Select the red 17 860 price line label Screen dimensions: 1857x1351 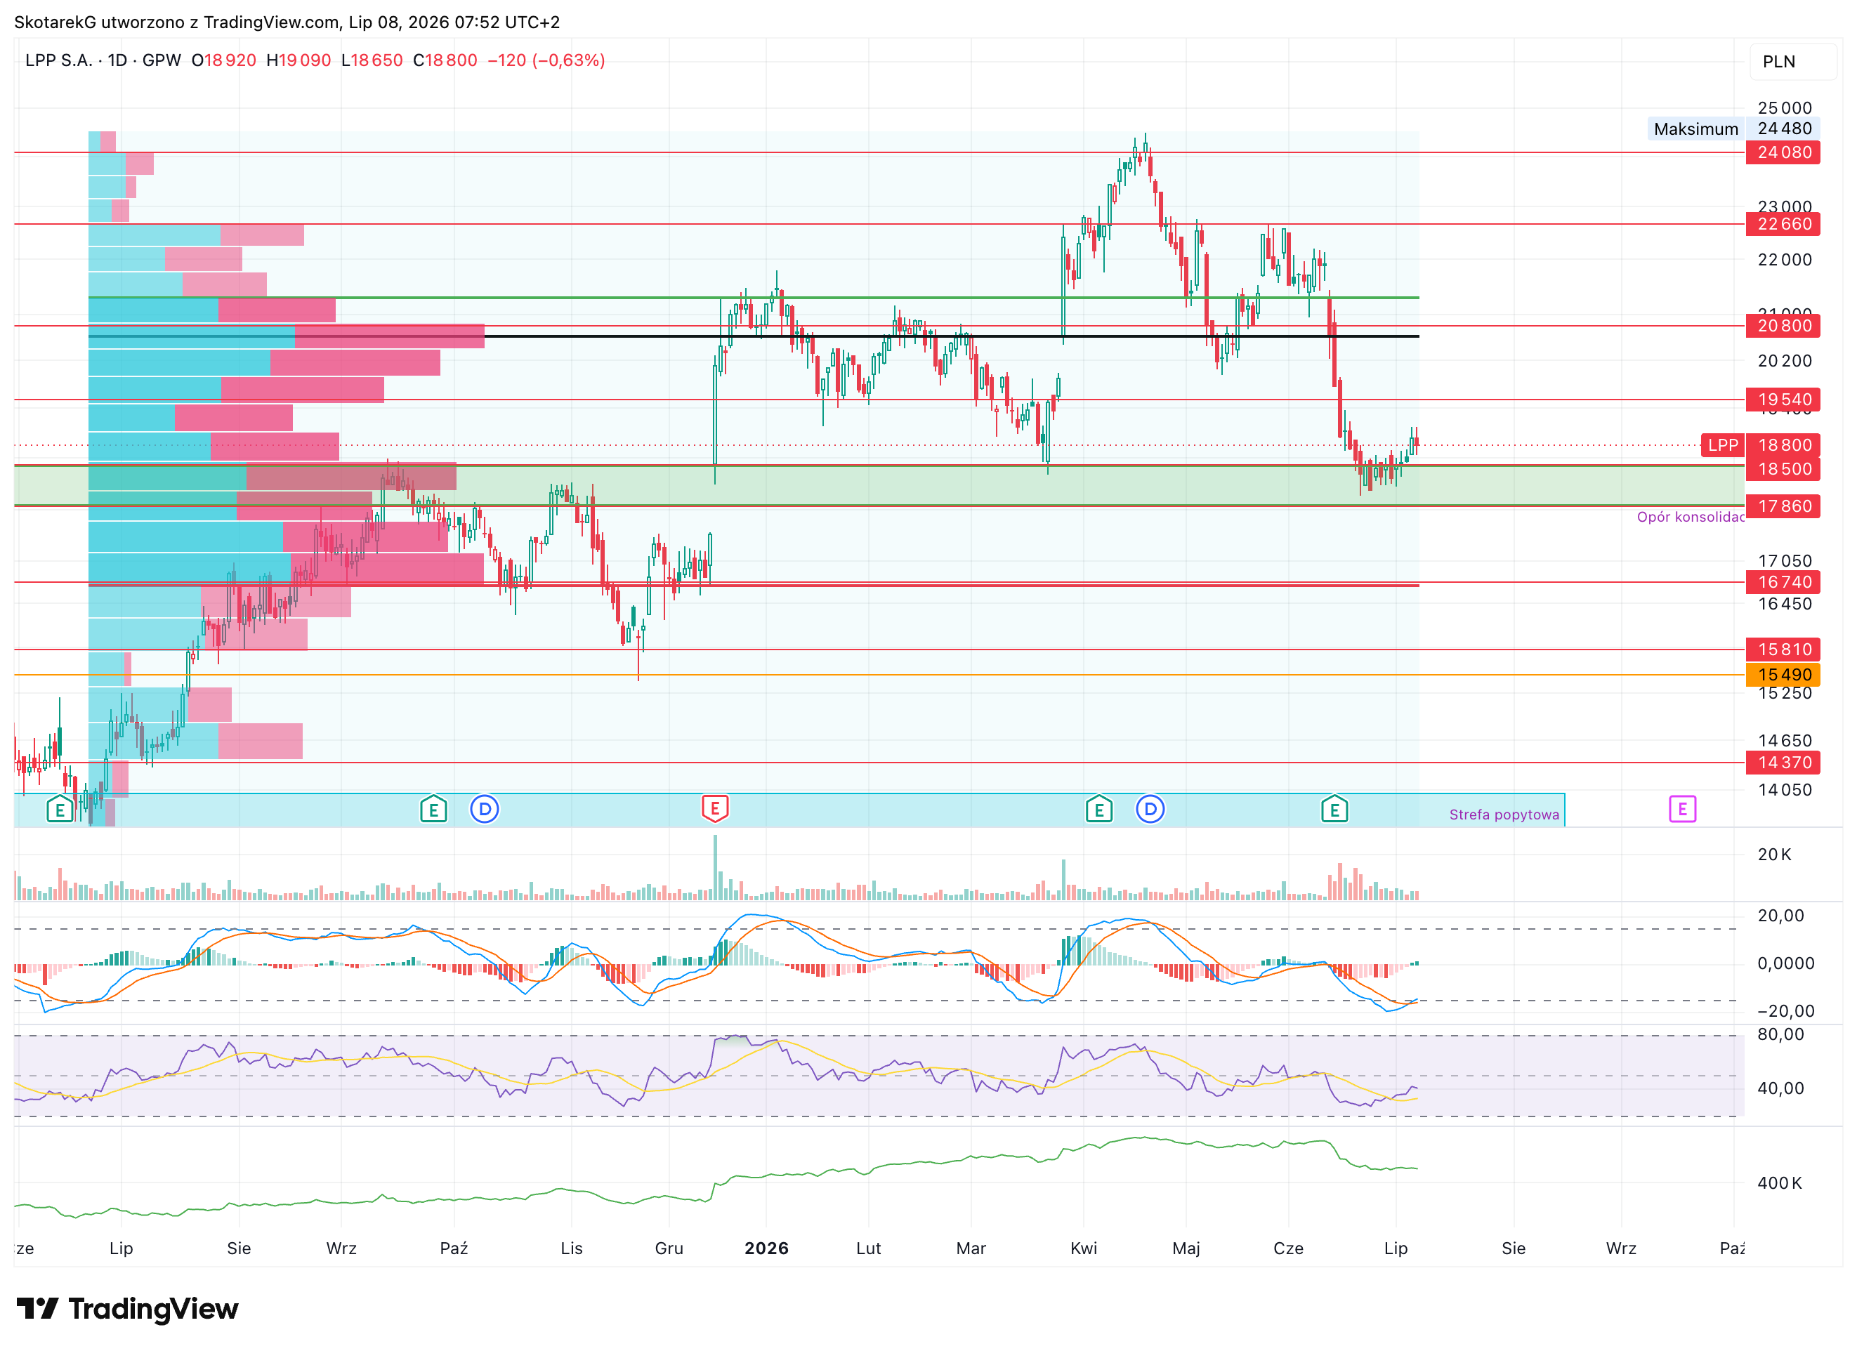tap(1783, 506)
